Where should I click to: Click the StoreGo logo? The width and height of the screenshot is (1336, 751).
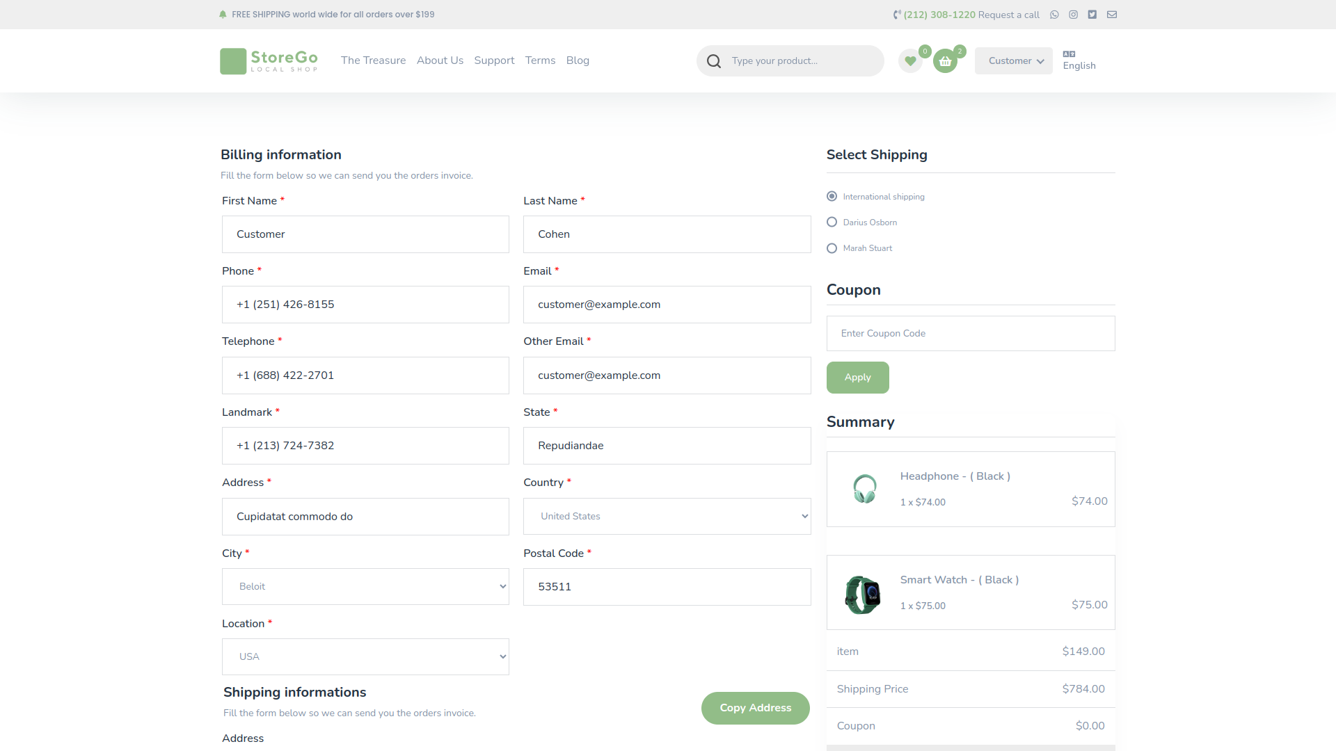(x=269, y=61)
